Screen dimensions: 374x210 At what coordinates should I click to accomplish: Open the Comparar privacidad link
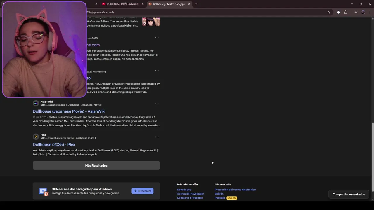point(190,198)
